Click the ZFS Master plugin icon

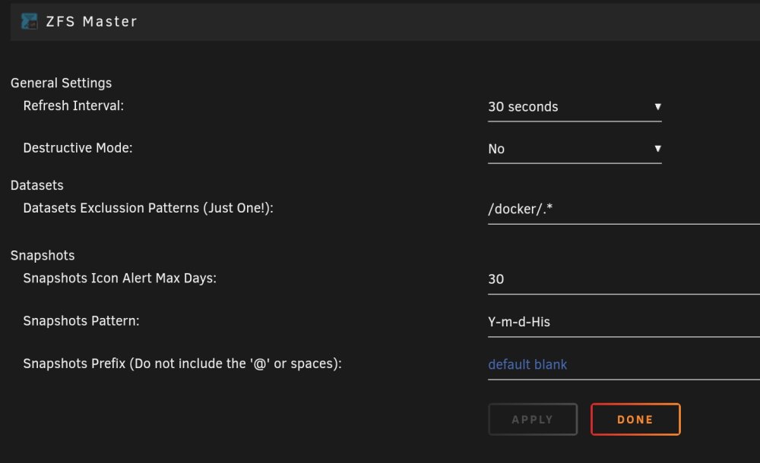29,21
